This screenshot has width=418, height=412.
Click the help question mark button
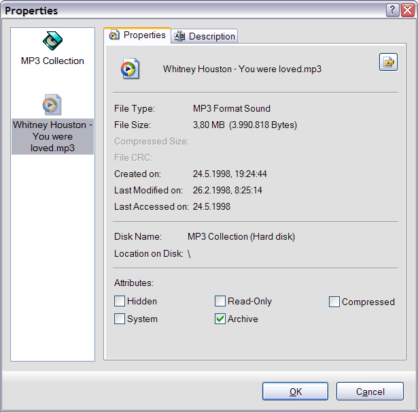[392, 10]
